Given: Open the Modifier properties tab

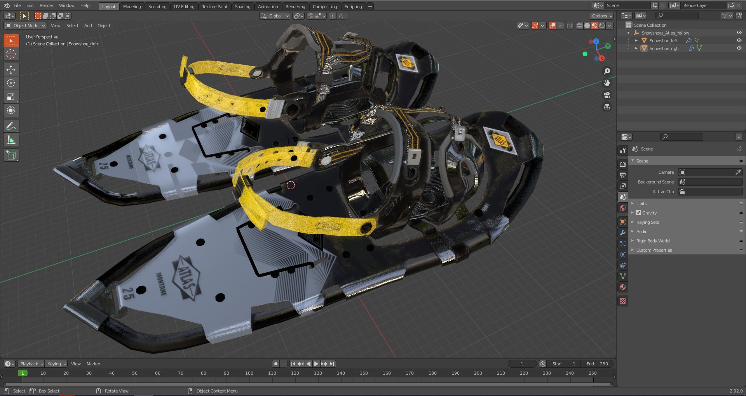Looking at the screenshot, I should pyautogui.click(x=623, y=233).
